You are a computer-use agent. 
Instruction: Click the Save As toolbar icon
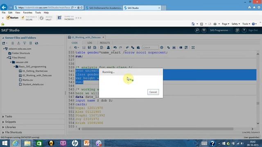pyautogui.click(x=89, y=48)
